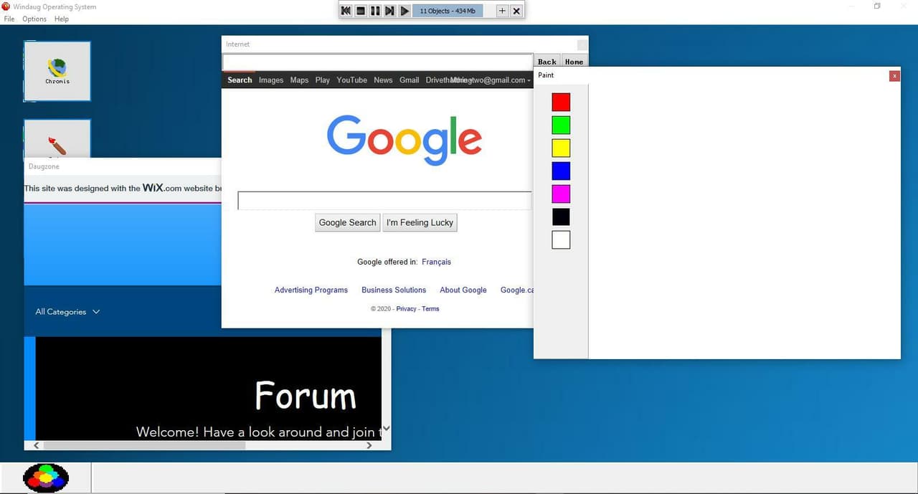Image resolution: width=918 pixels, height=494 pixels.
Task: Open the Play link in Google bar
Action: (x=323, y=80)
